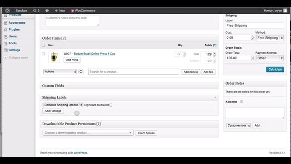Open Bodum Brazil Coffee Press 8 Cup link
Screen dimensions: 291x164
click(x=95, y=54)
